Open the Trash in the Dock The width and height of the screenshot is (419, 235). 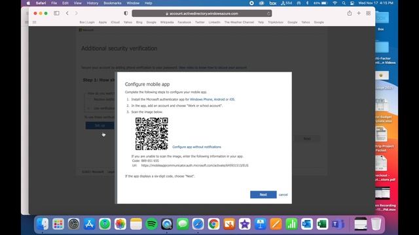[376, 224]
